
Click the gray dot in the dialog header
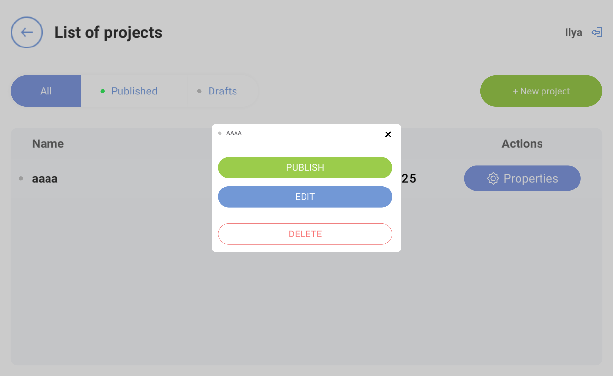(x=220, y=133)
